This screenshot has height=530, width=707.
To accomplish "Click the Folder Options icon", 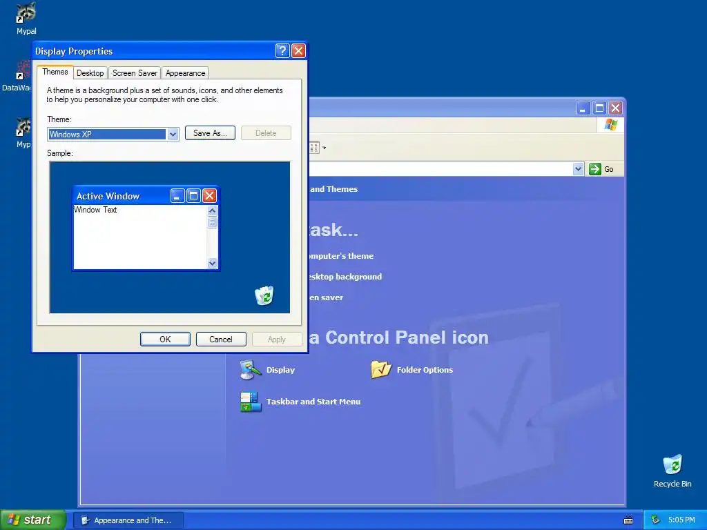I will pos(381,370).
